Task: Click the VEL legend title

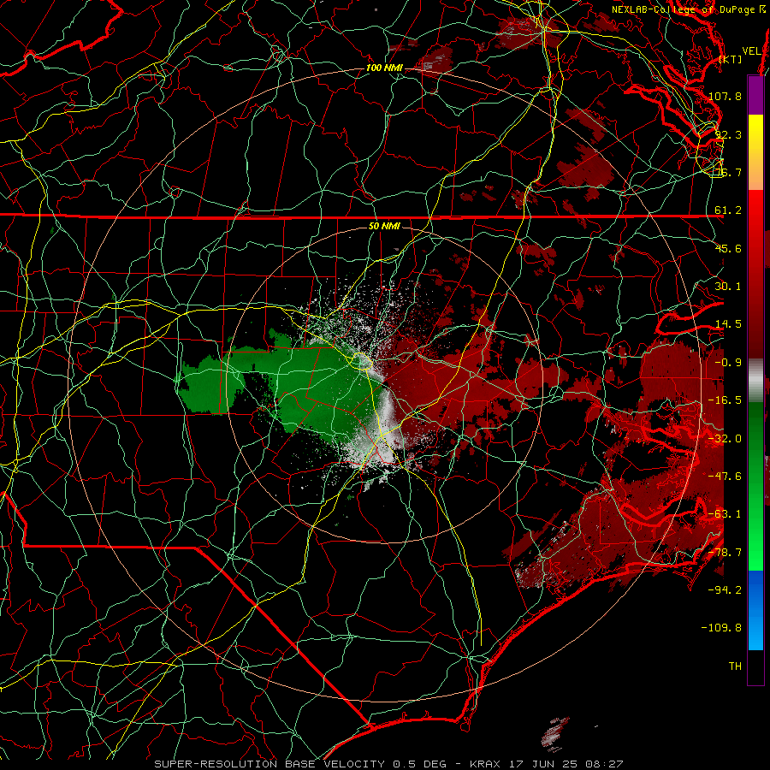Action: coord(751,51)
